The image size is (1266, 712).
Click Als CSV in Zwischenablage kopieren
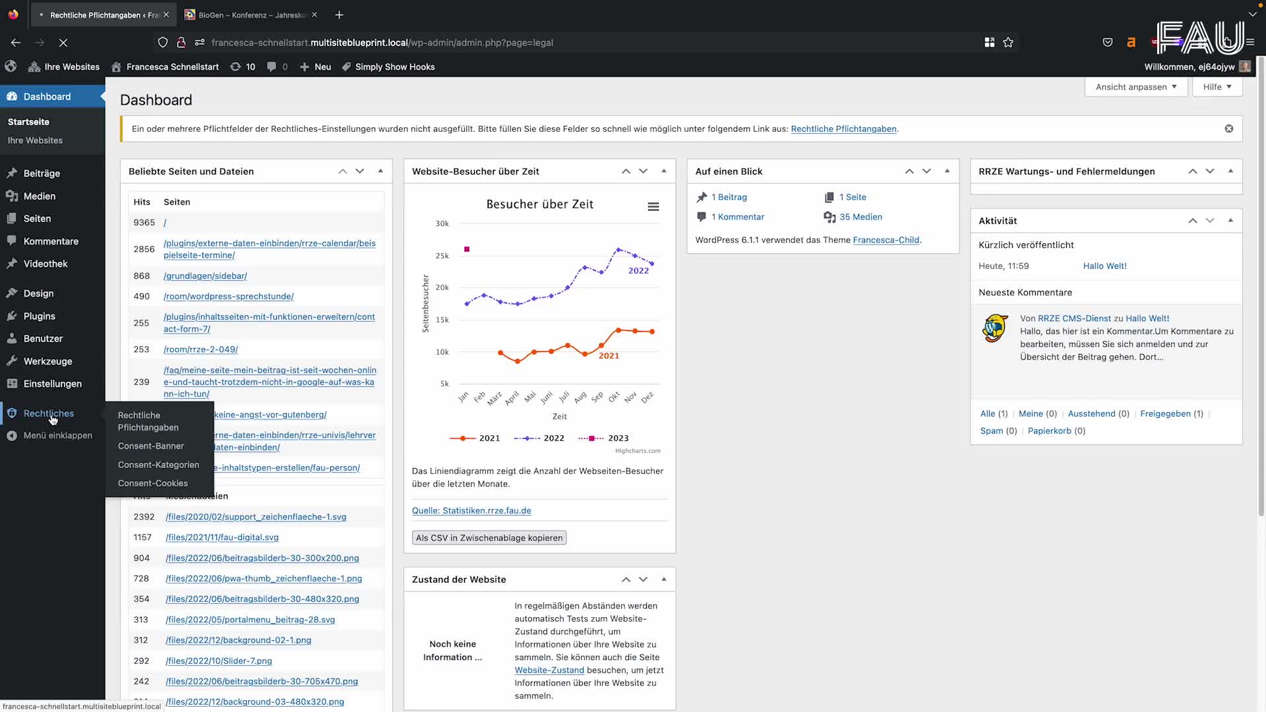(x=489, y=538)
